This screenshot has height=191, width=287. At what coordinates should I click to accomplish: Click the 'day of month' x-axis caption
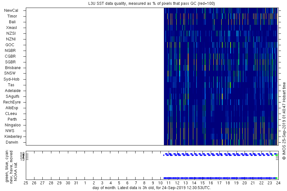(151, 188)
